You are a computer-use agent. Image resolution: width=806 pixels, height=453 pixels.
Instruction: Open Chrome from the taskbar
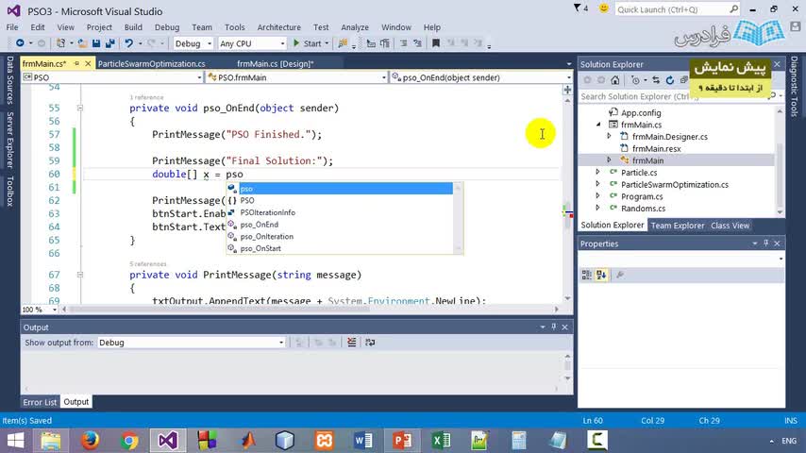pyautogui.click(x=129, y=440)
